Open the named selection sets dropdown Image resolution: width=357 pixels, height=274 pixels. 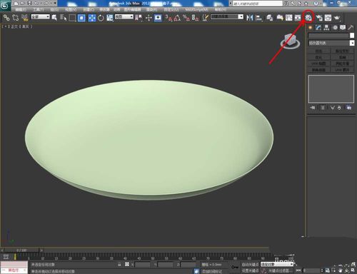coord(227,16)
